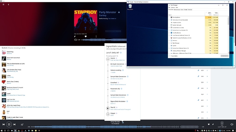Skip to the next track

[14, 125]
